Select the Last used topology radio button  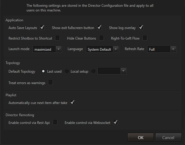(x=43, y=71)
